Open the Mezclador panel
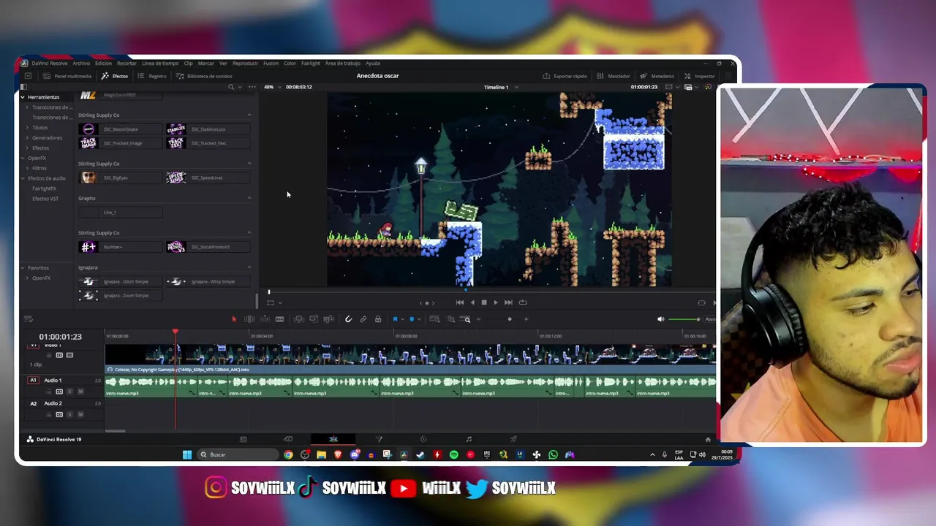This screenshot has height=526, width=936. [614, 76]
